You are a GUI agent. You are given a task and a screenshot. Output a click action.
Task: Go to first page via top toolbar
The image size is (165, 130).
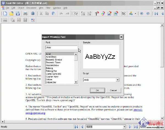[x=156, y=14]
